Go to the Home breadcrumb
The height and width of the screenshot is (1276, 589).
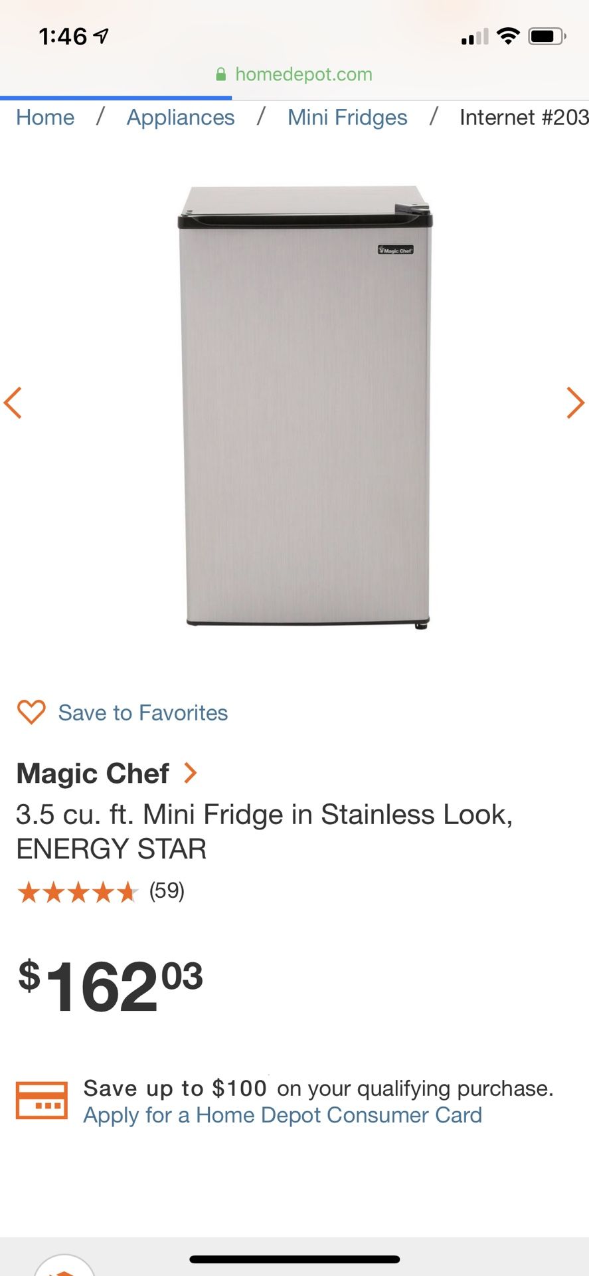click(45, 118)
